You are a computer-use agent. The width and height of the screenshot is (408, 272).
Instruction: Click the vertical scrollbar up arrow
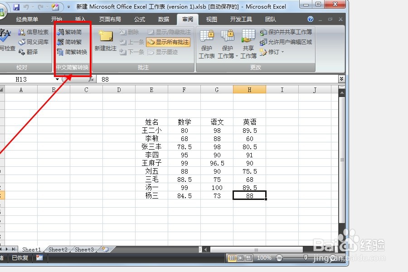pos(342,92)
